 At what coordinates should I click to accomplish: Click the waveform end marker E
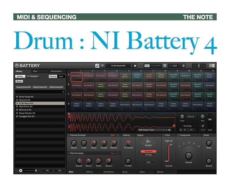point(174,126)
